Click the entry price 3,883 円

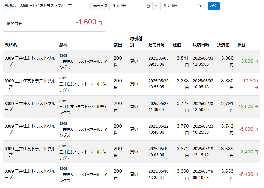(183, 84)
